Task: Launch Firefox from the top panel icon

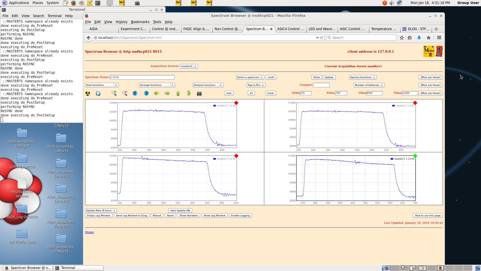Action: pyautogui.click(x=73, y=3)
